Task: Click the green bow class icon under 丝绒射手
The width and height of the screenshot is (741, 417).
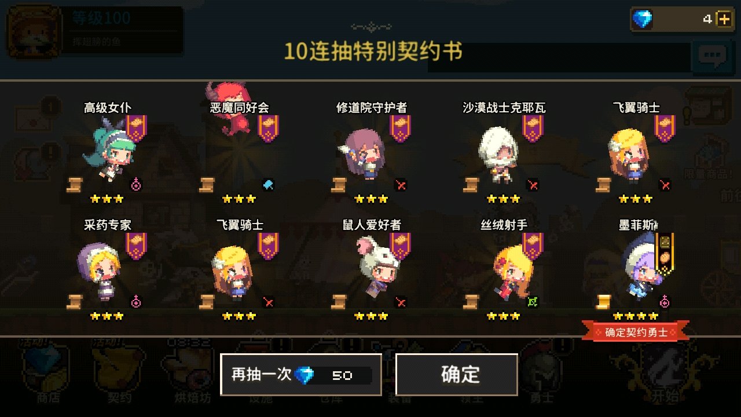Action: pos(533,302)
